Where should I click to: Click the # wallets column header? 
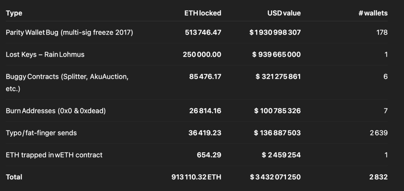pos(373,13)
